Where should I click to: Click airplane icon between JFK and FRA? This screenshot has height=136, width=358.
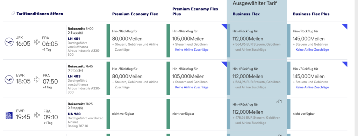(37, 41)
